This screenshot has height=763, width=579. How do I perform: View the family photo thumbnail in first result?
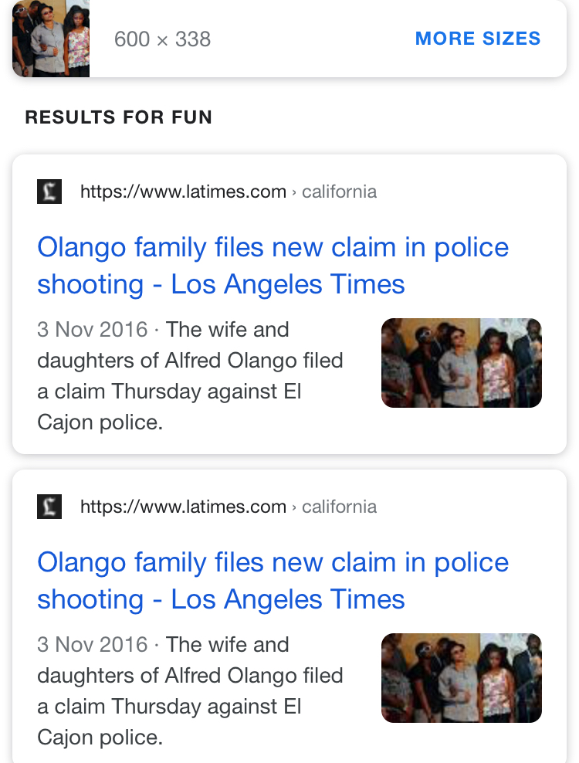pos(461,363)
